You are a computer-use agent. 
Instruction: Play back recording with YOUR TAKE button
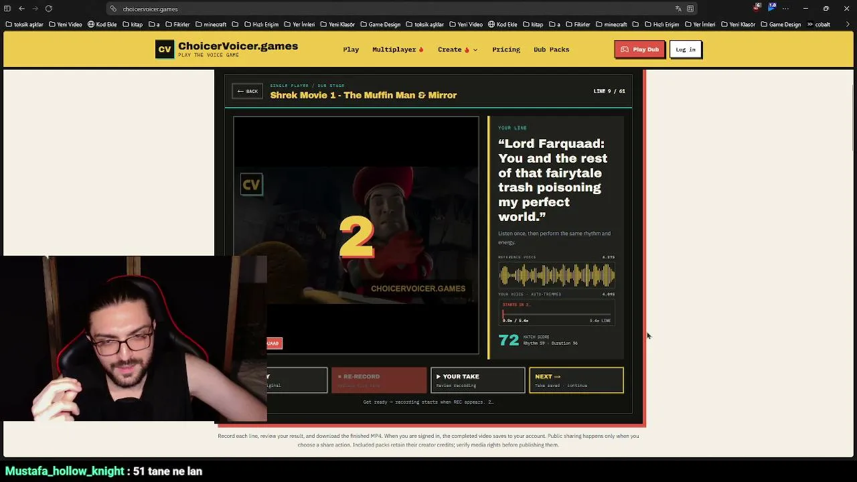click(x=477, y=380)
